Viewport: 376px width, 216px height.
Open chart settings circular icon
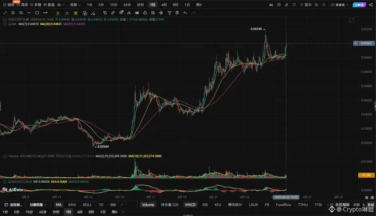pyautogui.click(x=316, y=5)
